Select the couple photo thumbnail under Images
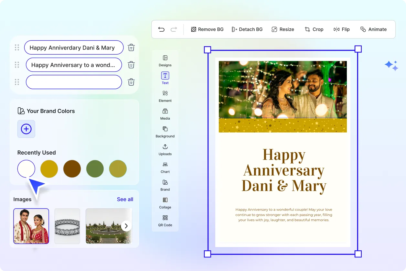This screenshot has width=406, height=271. click(31, 226)
